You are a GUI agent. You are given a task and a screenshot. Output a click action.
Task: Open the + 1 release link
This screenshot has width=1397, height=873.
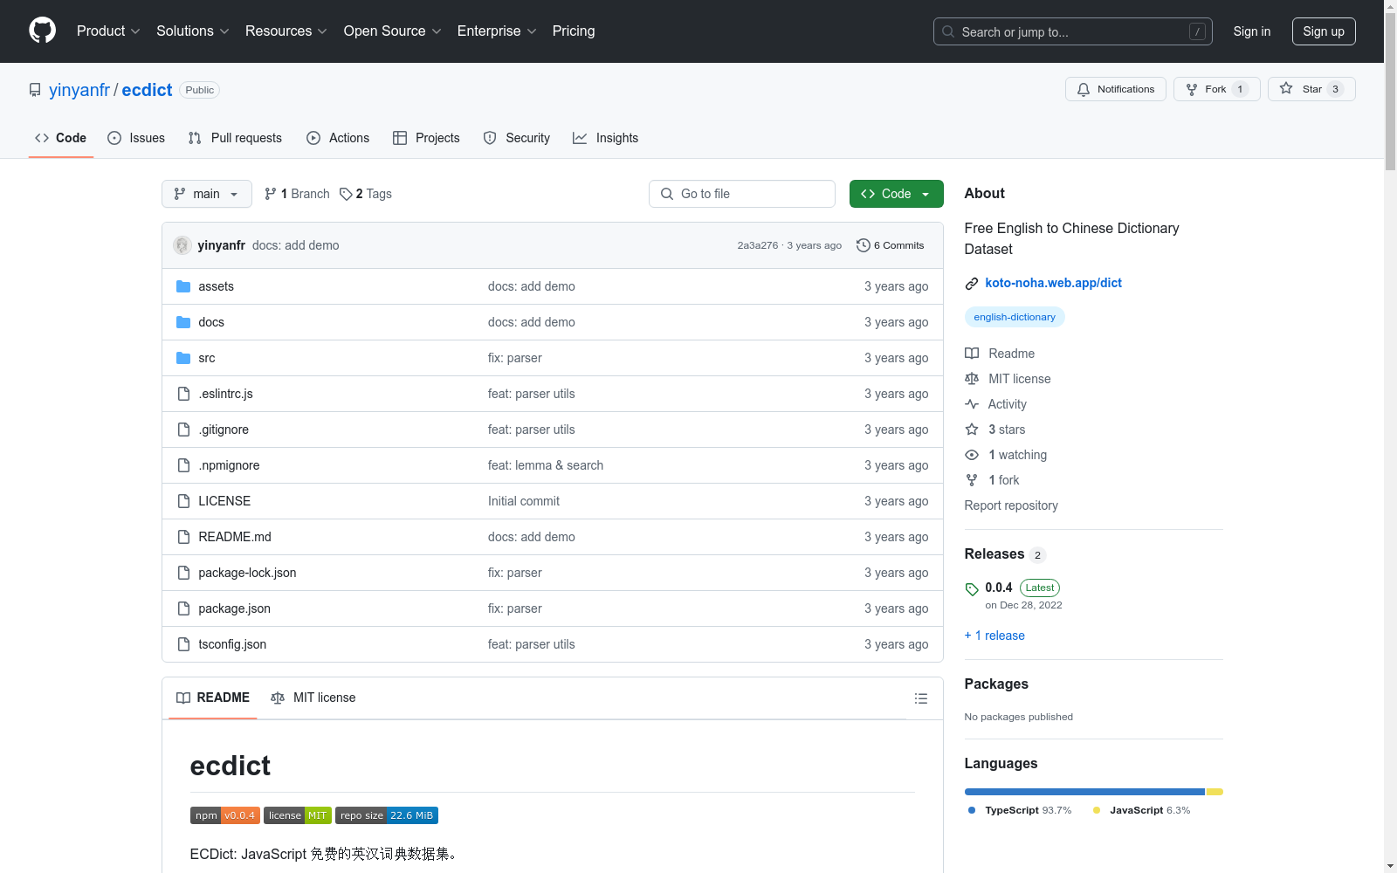pyautogui.click(x=994, y=636)
